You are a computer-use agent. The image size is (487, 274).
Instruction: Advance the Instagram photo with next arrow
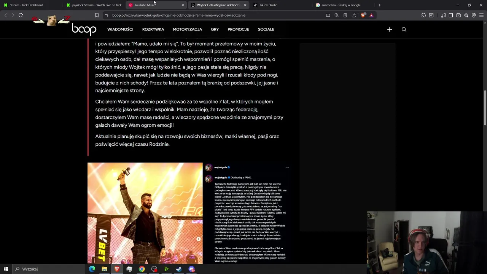click(198, 239)
